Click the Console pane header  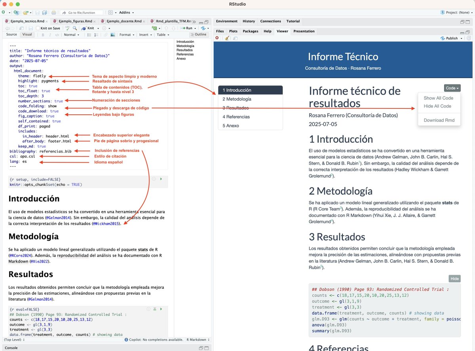click(106, 347)
